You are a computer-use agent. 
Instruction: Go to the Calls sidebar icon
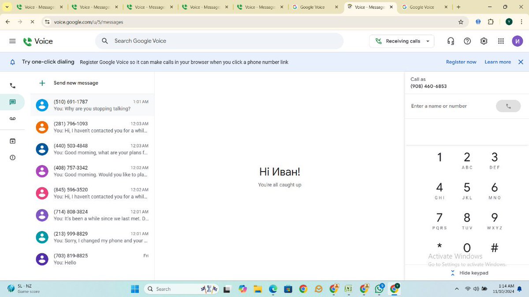(x=12, y=86)
